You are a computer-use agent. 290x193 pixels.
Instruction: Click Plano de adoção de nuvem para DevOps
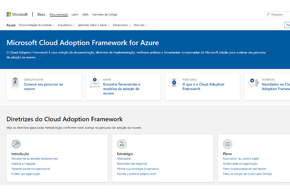point(248,174)
